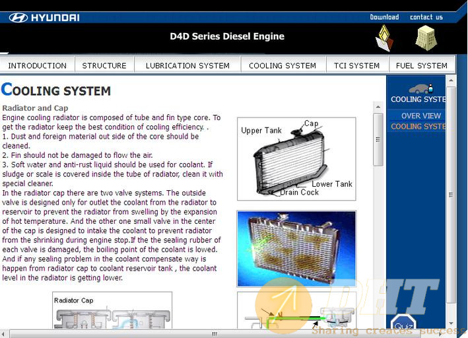This screenshot has height=338, width=468.
Task: Select the COOLING SYSTEM tab
Action: point(283,66)
